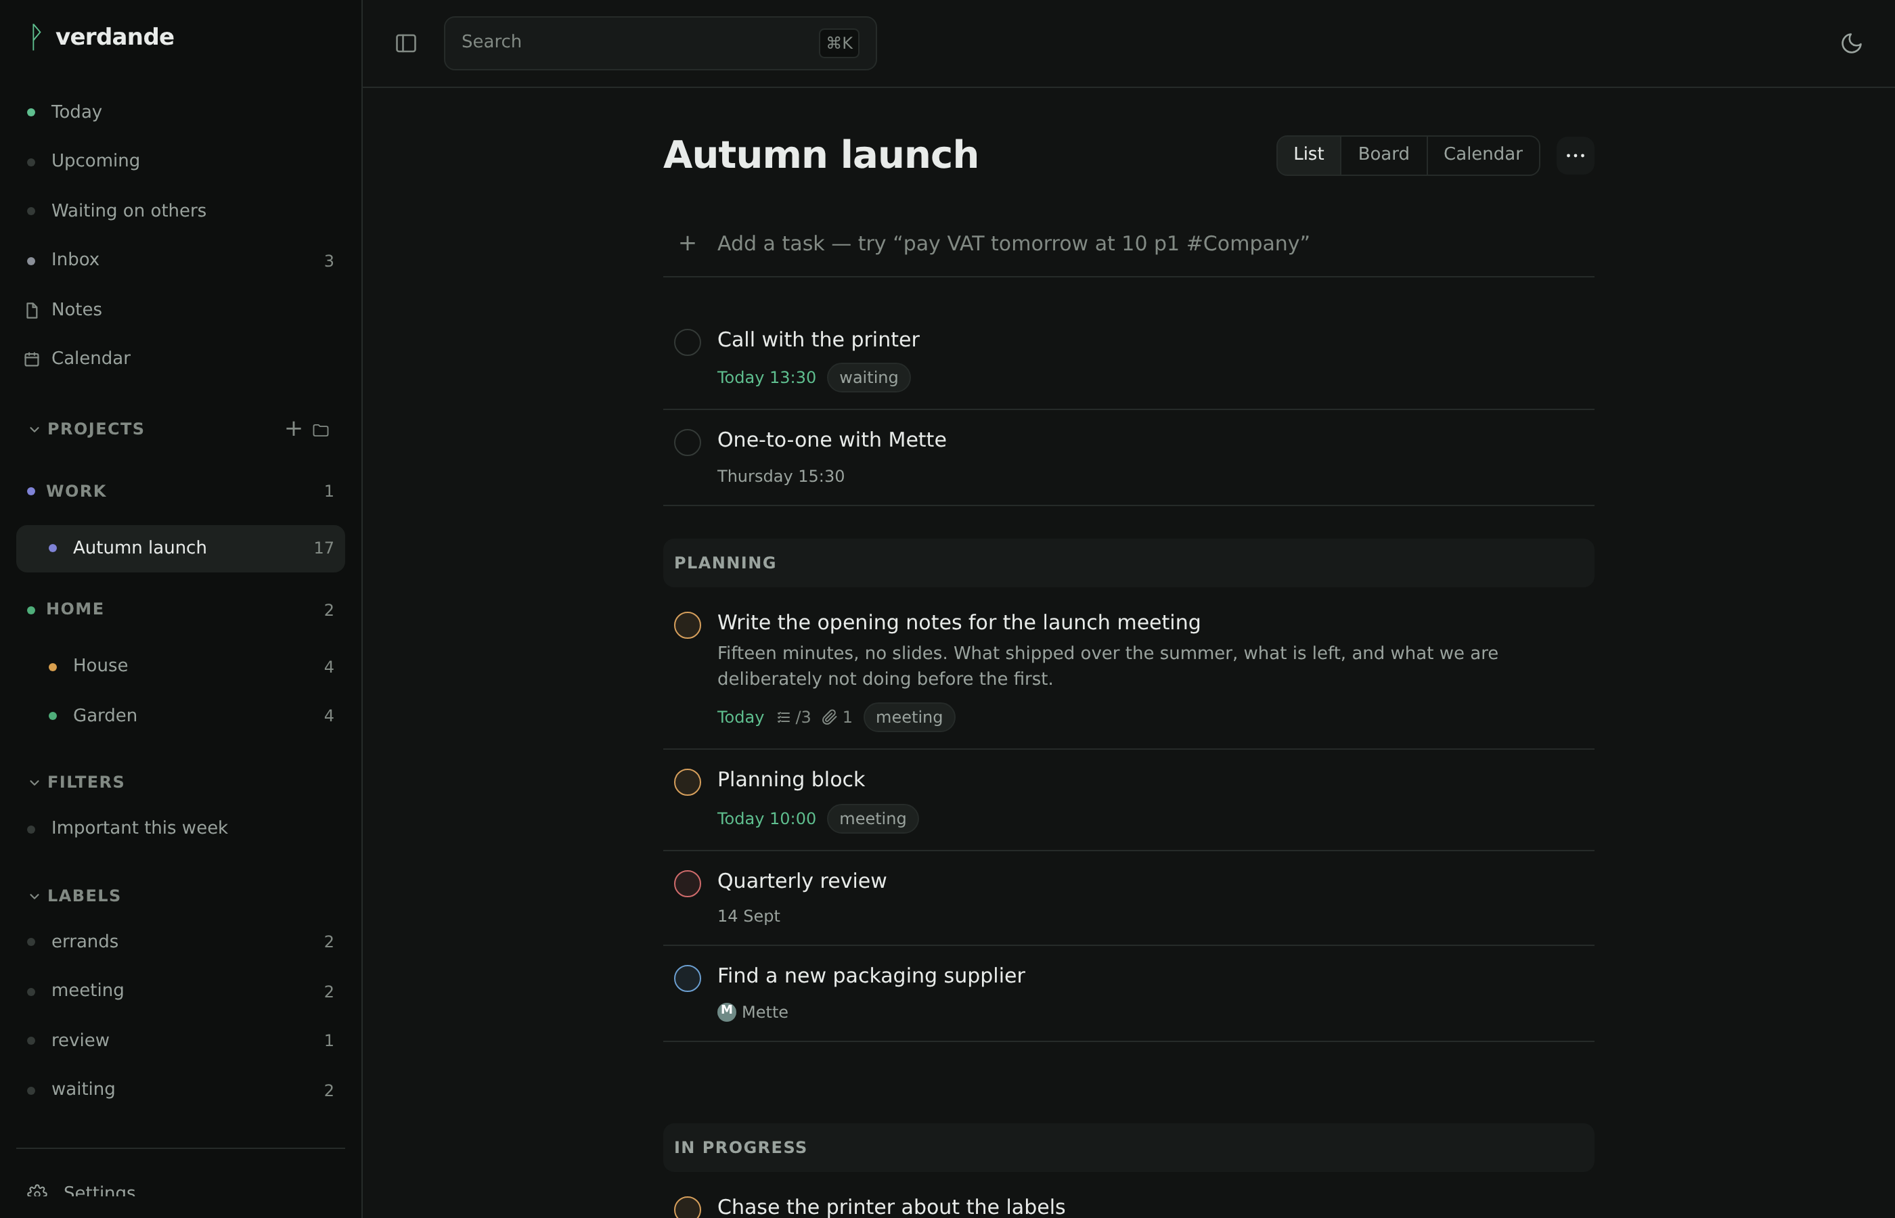Collapse the Filters section
Image resolution: width=1895 pixels, height=1218 pixels.
pos(34,782)
